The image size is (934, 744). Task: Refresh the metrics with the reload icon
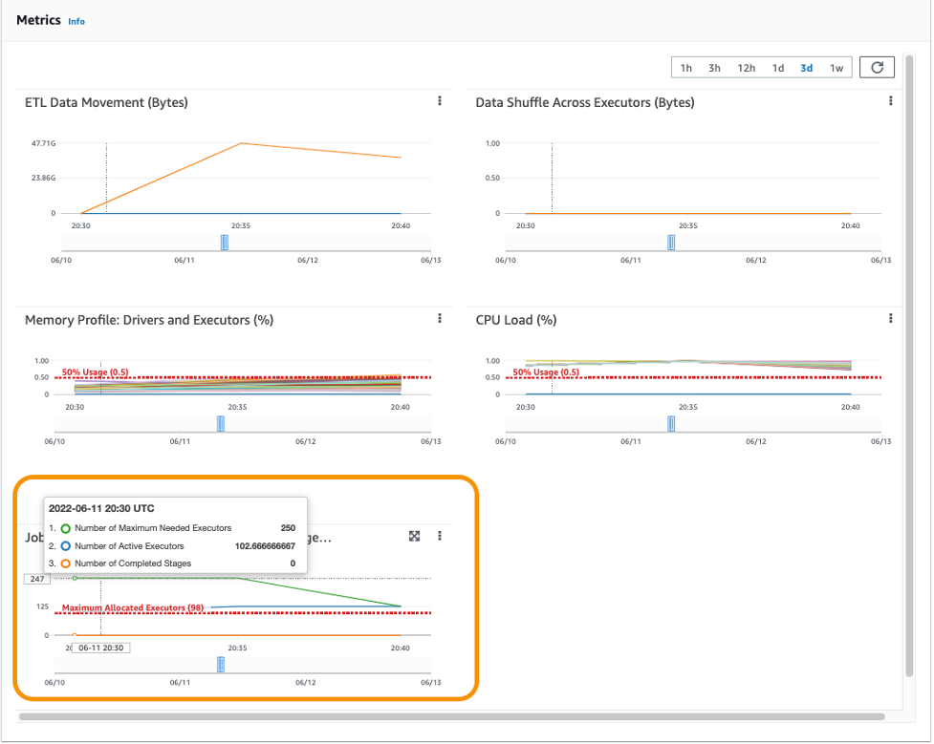pos(877,67)
